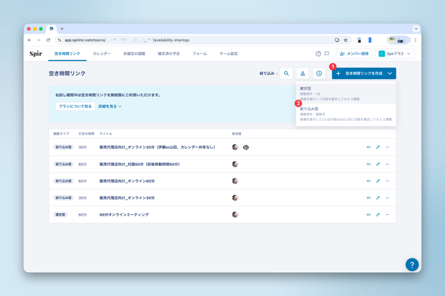Expand the 空き時間リンクを作成 dropdown arrow
Image resolution: width=445 pixels, height=296 pixels.
[x=390, y=74]
